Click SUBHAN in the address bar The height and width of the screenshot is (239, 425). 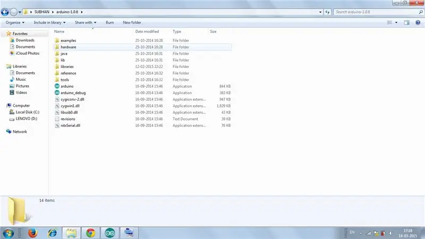pos(42,12)
